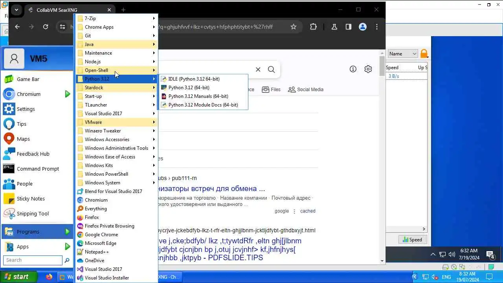503x283 pixels.
Task: Click the start menu Search field
Action: click(33, 260)
